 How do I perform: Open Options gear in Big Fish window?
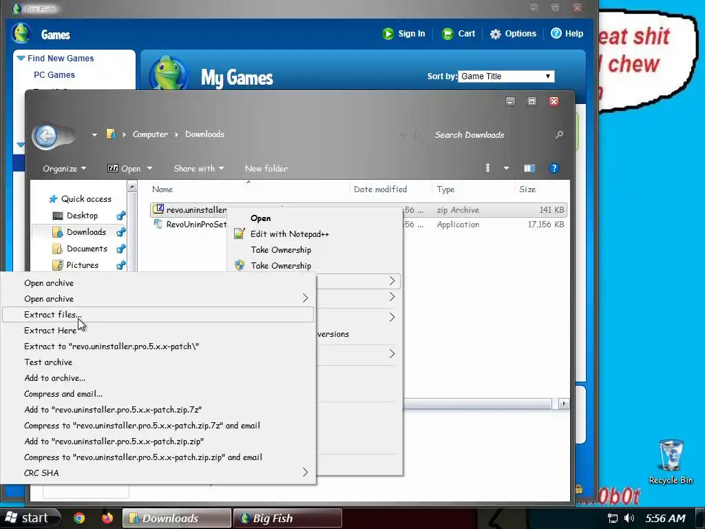[513, 34]
